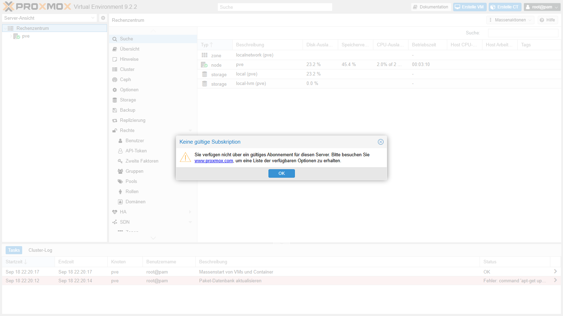Viewport: 563px width, 316px height.
Task: Expand the Massenstart task row arrow
Action: [555, 271]
